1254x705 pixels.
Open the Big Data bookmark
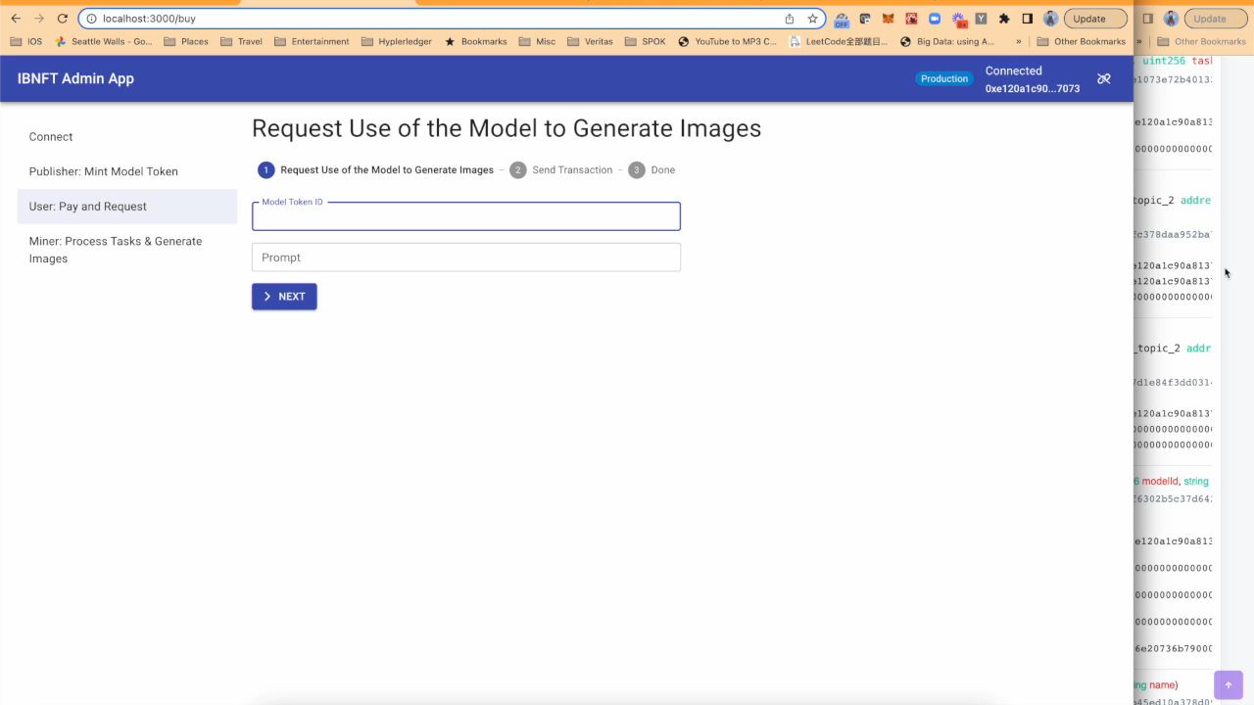coord(947,41)
